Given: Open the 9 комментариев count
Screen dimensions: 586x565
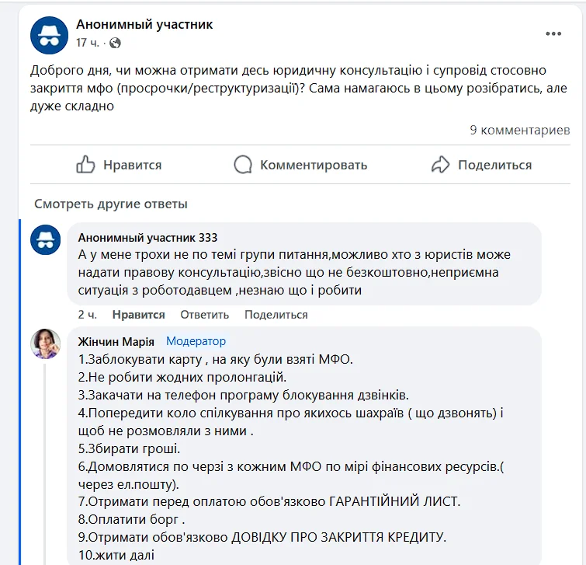Looking at the screenshot, I should click(x=520, y=130).
